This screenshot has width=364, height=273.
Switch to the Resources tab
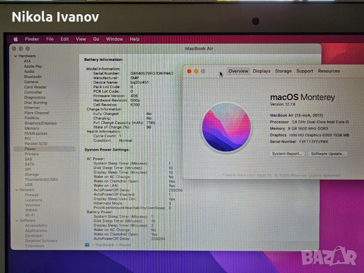click(x=329, y=71)
